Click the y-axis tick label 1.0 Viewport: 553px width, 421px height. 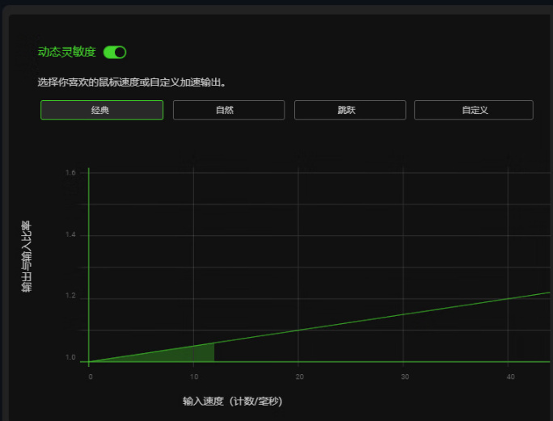(x=70, y=357)
